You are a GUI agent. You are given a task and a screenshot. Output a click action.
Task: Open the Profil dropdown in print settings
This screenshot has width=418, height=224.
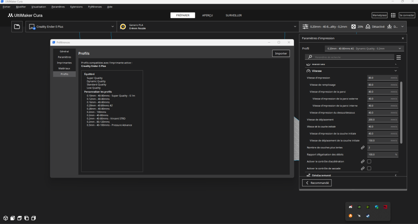point(364,48)
